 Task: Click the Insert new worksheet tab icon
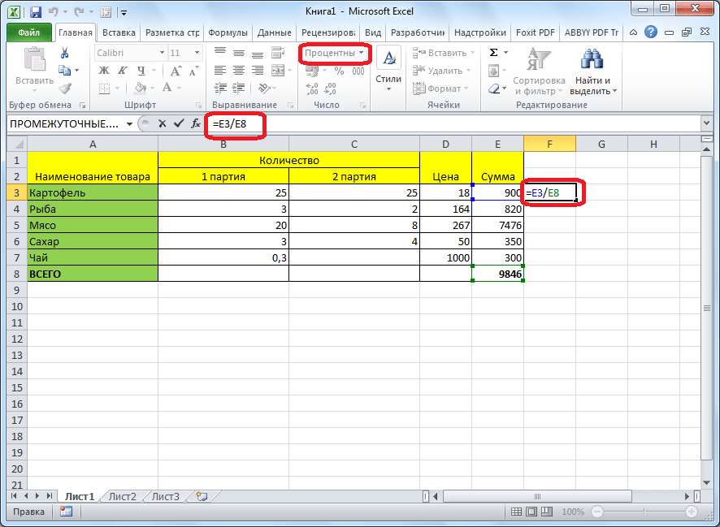[202, 495]
